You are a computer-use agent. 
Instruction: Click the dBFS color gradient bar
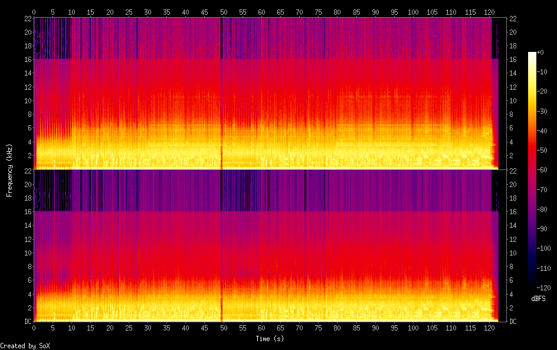532,169
